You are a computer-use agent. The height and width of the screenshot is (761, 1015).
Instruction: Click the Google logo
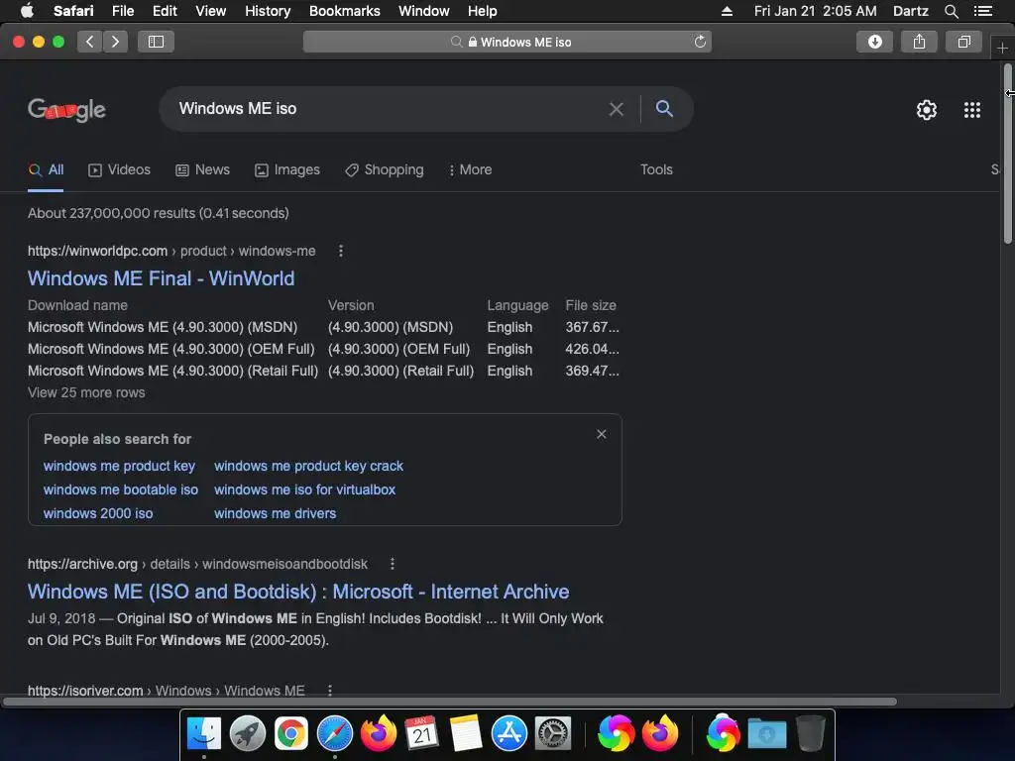click(66, 109)
